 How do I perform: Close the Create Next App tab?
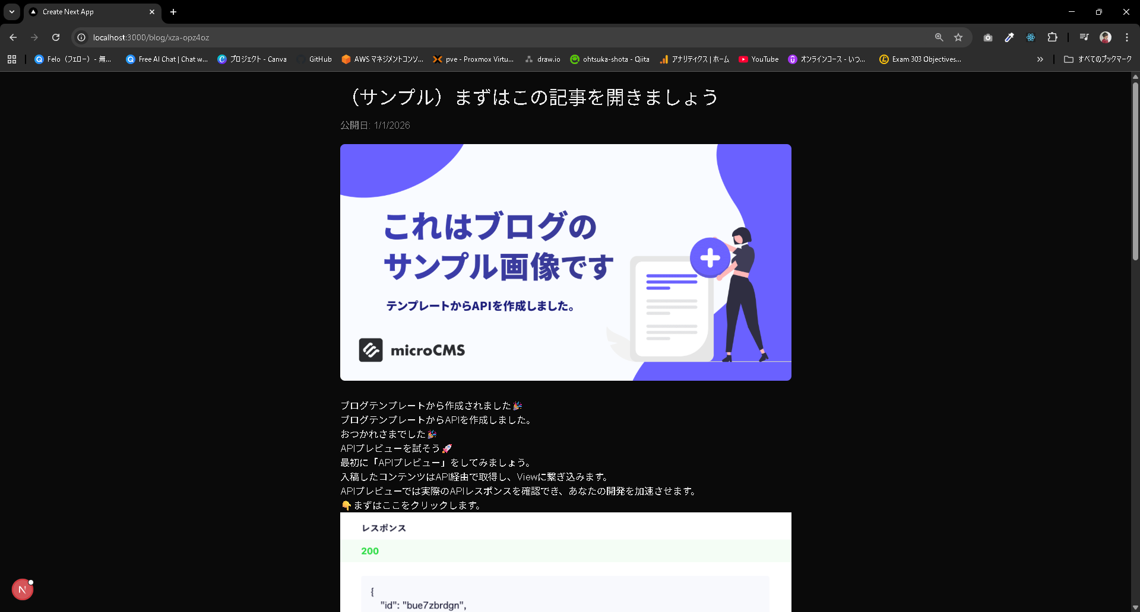click(152, 12)
